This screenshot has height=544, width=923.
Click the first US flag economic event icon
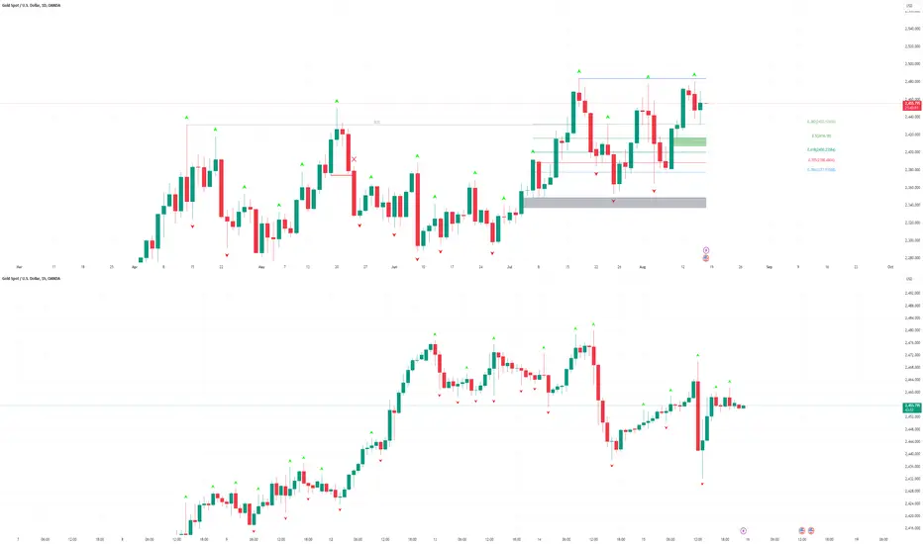(800, 530)
